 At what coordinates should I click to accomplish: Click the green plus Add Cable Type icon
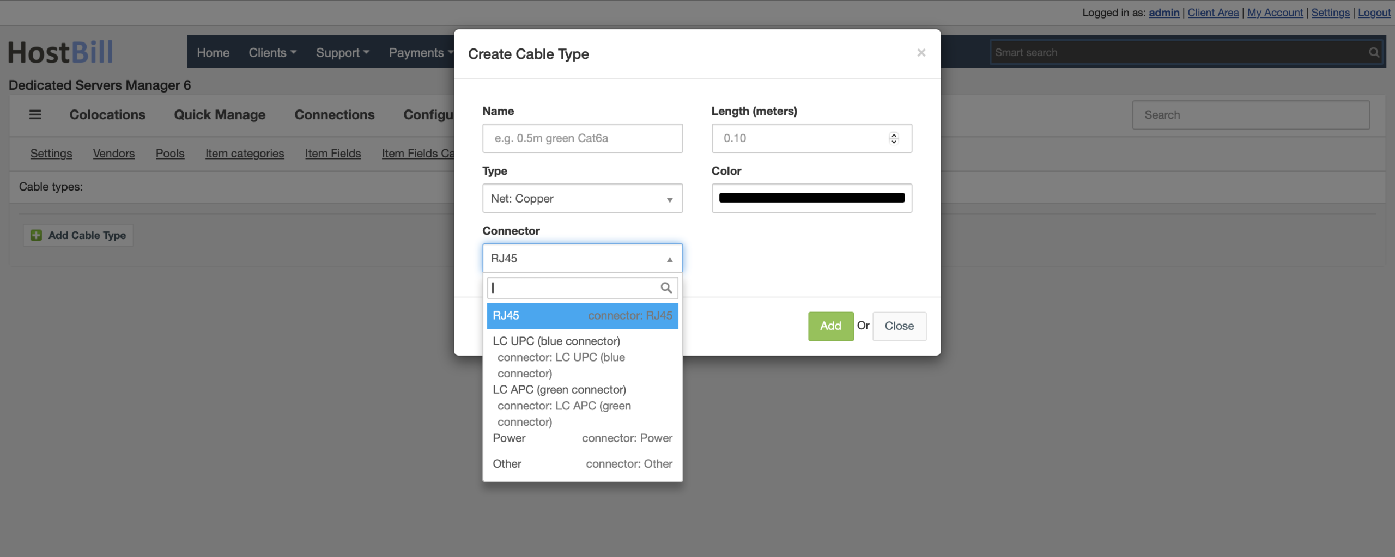point(36,235)
